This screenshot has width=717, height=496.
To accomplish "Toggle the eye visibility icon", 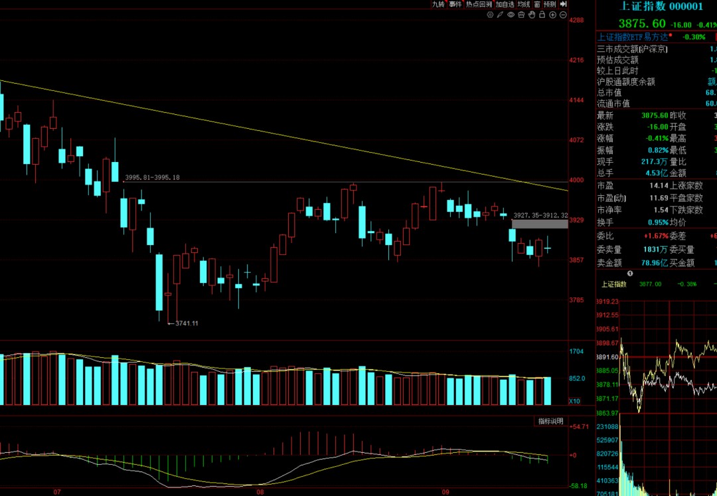I will click(511, 15).
